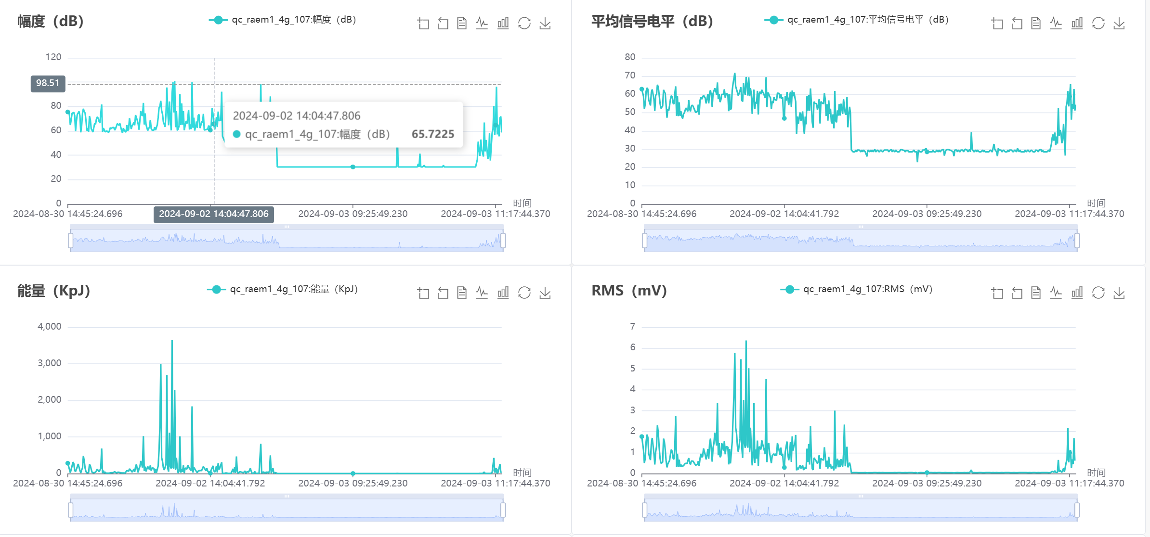Switch 幅度 chart to bar view

pyautogui.click(x=503, y=23)
